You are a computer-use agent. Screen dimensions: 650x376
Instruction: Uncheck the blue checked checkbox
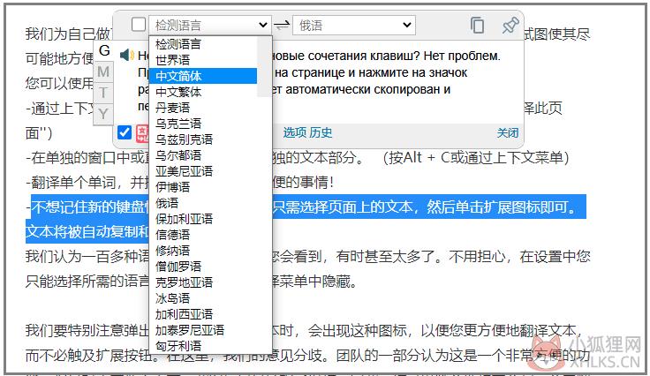point(125,132)
